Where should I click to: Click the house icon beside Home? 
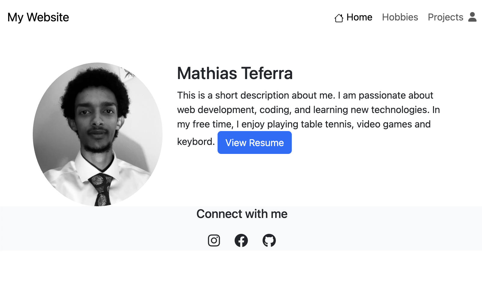[339, 18]
